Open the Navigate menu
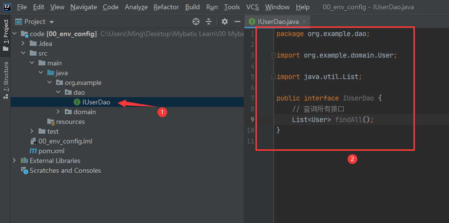449x223 pixels. [x=84, y=7]
